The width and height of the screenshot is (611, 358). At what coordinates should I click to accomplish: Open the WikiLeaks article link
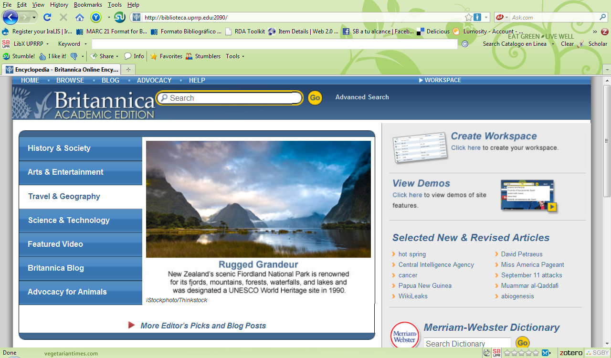[x=413, y=296]
